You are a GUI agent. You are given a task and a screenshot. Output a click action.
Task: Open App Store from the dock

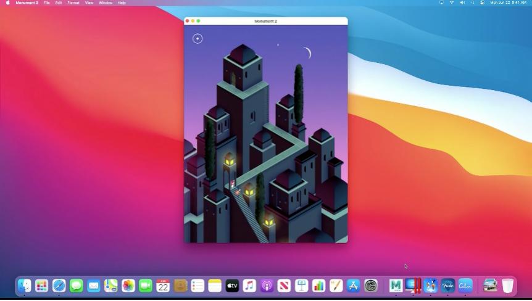[x=353, y=286]
